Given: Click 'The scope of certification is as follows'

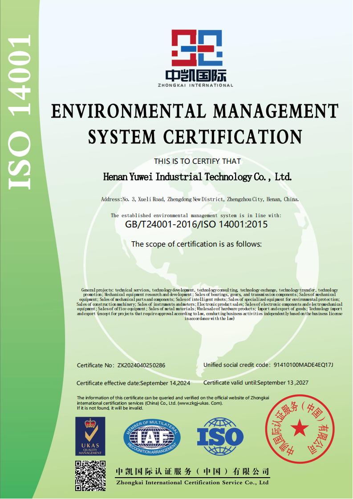Looking at the screenshot, I should [x=196, y=244].
